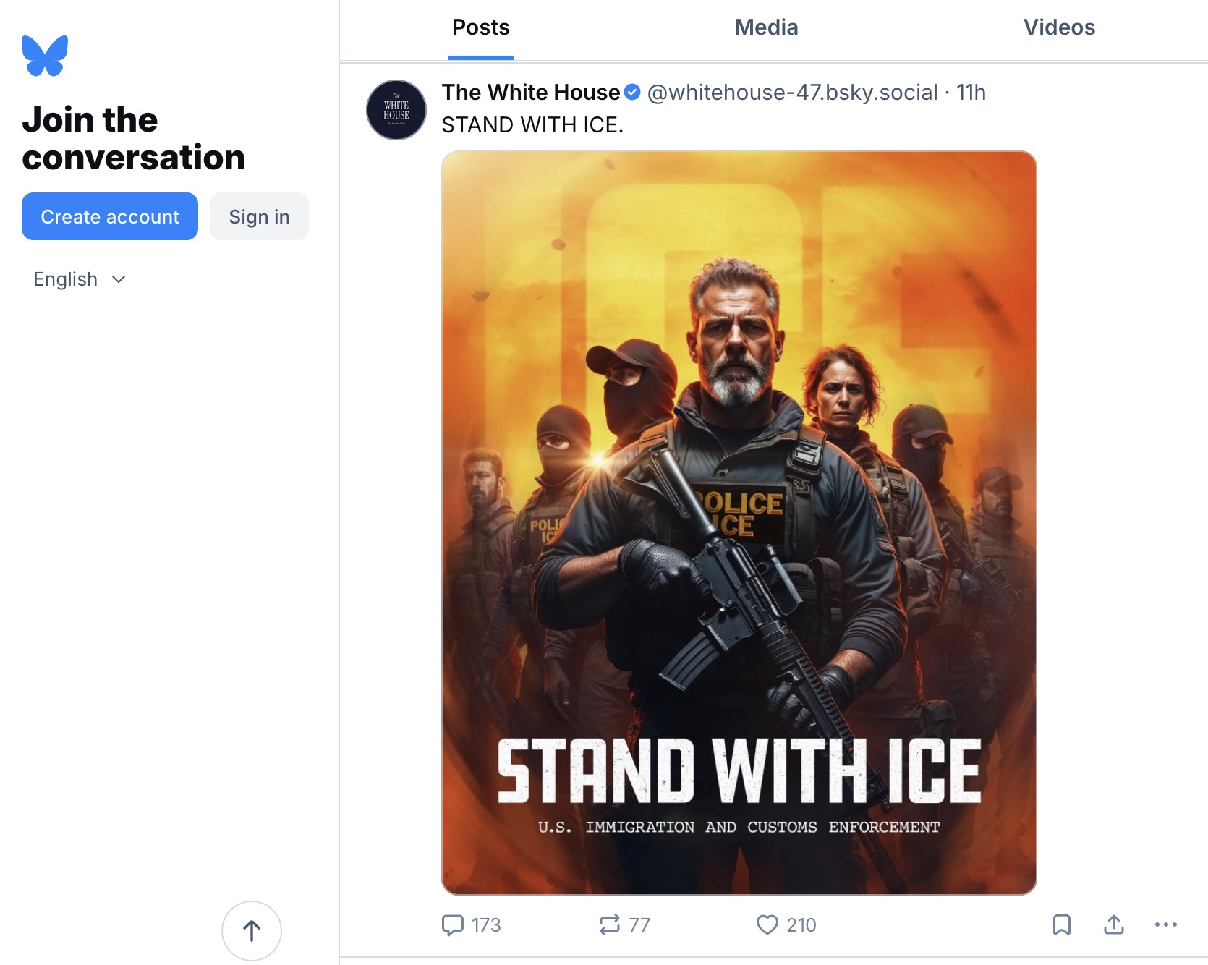
Task: Click the Sign in button
Action: (259, 216)
